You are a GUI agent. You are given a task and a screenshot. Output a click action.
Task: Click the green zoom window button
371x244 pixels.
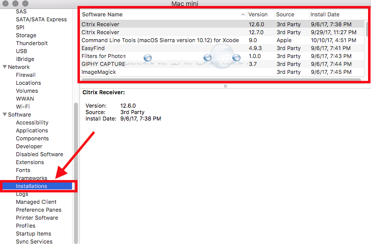[x=25, y=3]
